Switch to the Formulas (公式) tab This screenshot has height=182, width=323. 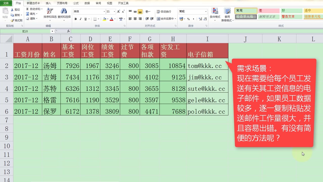tap(76, 3)
